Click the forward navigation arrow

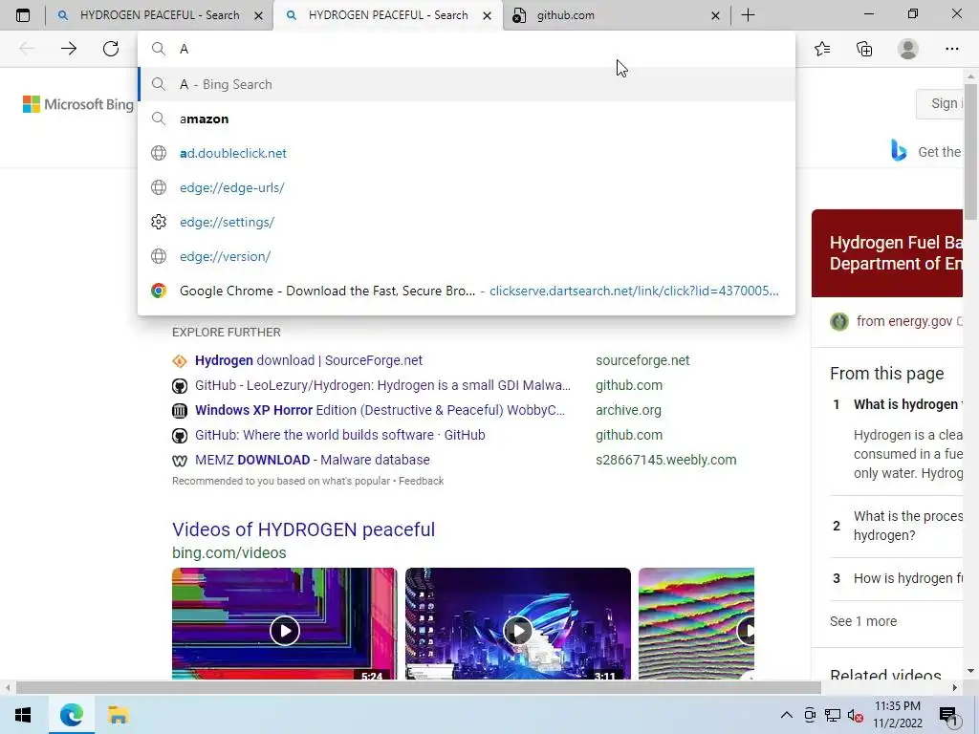[69, 49]
